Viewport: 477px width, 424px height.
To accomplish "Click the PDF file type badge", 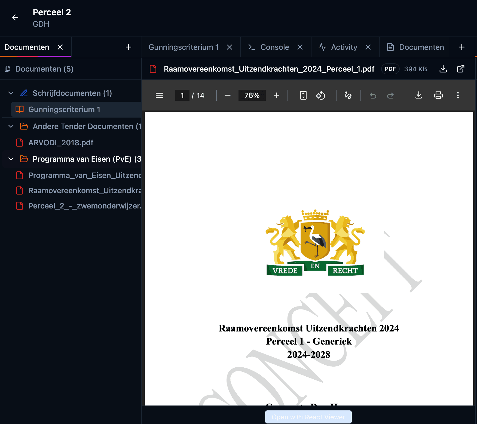I will tap(390, 69).
